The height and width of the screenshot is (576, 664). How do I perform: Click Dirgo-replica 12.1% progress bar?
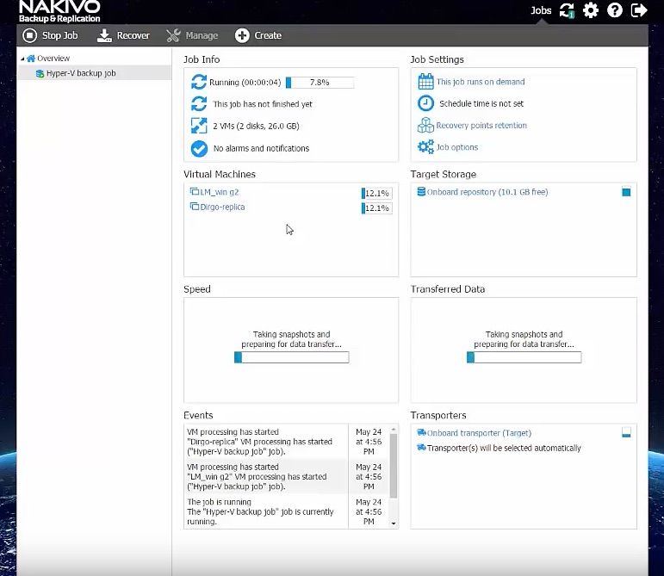coord(377,208)
